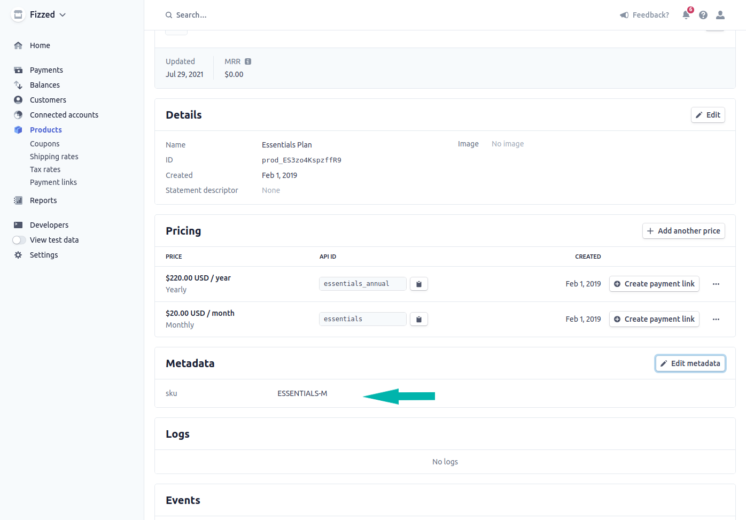Open Feedback link in header

tap(644, 15)
